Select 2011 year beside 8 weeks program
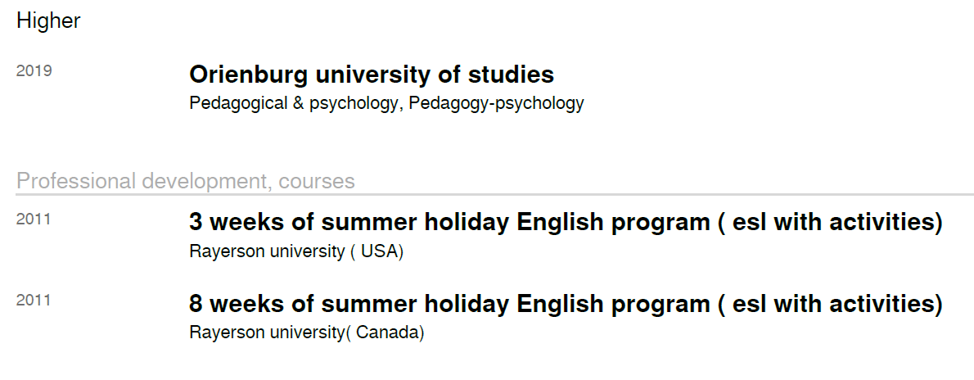The image size is (974, 380). coord(34,301)
